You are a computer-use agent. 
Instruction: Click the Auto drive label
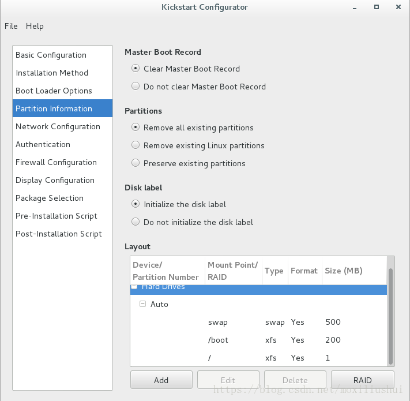159,304
